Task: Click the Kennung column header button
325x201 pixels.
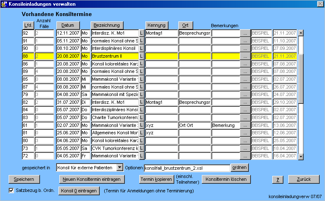Action: pos(157,25)
